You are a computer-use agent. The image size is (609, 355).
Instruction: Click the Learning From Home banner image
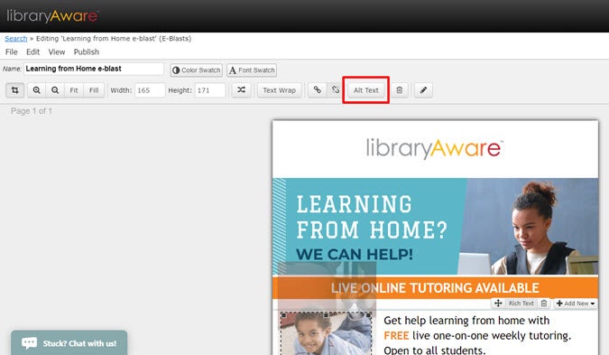pos(436,227)
